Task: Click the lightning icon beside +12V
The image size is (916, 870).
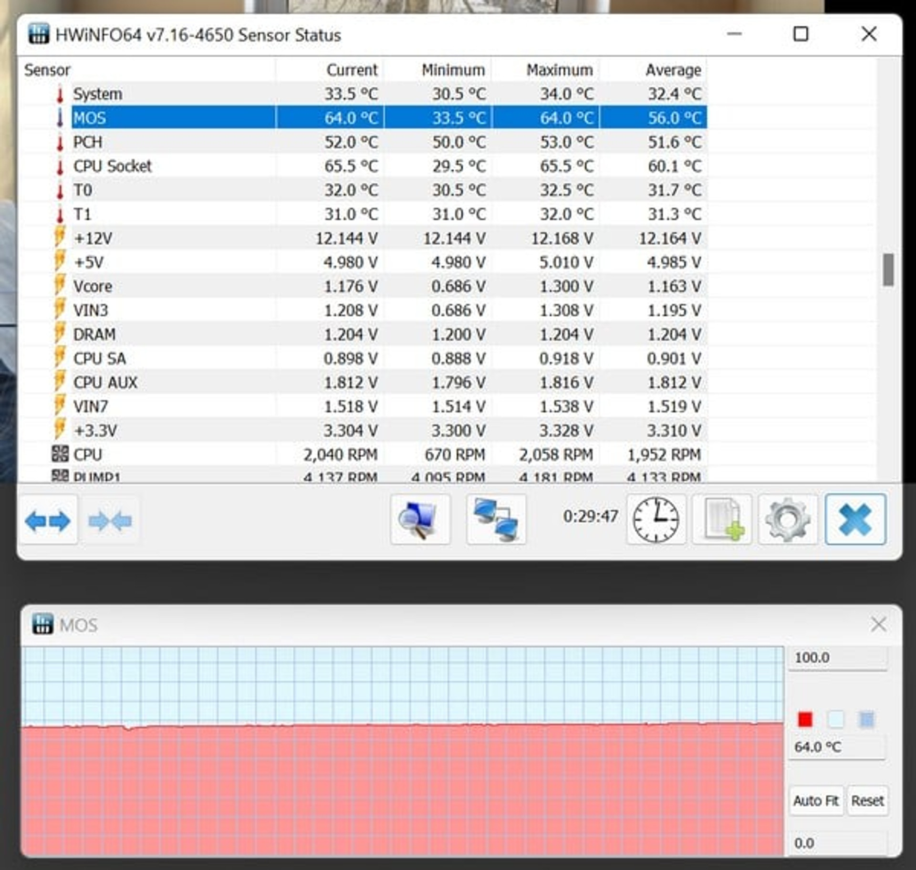Action: pyautogui.click(x=60, y=237)
